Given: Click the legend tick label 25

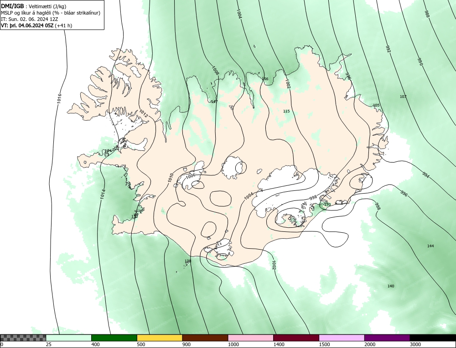Looking at the screenshot, I should (48, 344).
